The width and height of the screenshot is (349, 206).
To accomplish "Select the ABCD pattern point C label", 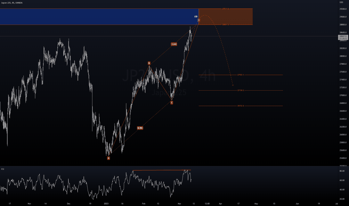I will (x=172, y=103).
